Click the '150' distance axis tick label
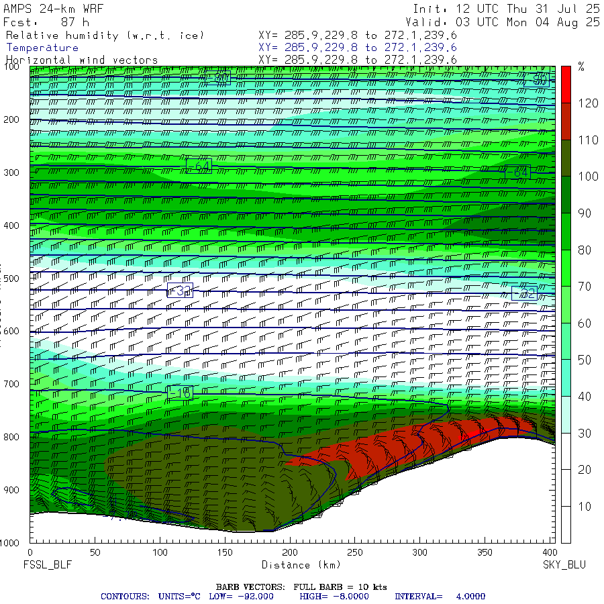604x604 pixels. pyautogui.click(x=225, y=552)
